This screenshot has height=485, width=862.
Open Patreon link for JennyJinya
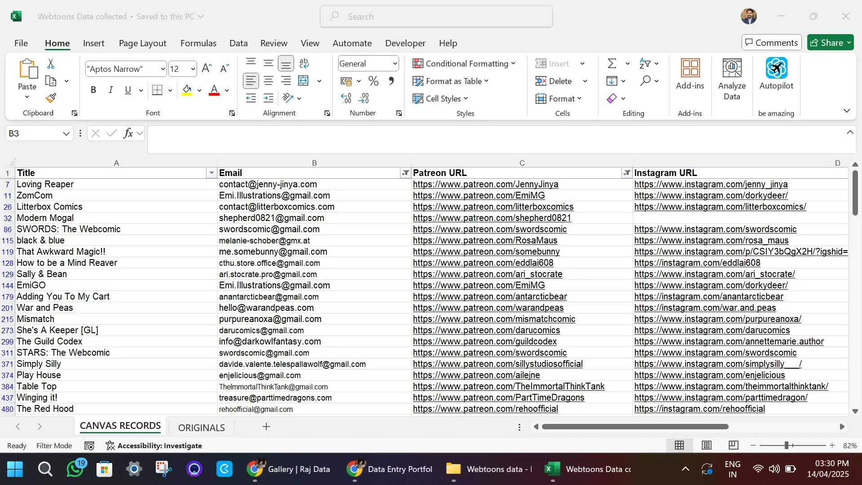[485, 184]
